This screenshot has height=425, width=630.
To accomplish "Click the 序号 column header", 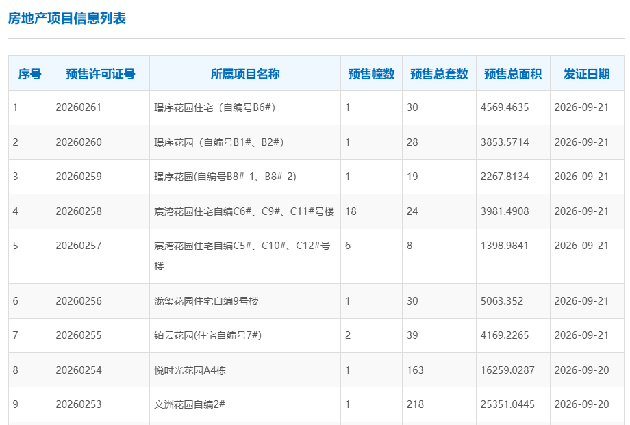I will (x=29, y=74).
